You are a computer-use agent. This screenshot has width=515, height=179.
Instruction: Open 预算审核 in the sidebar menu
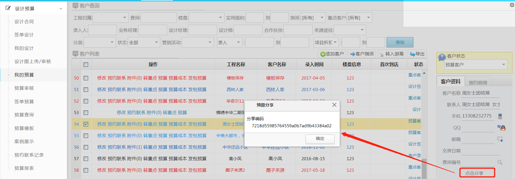pyautogui.click(x=24, y=88)
